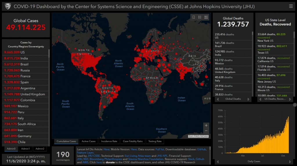Advance US Deaths, Recovered panel forward
The height and width of the screenshot is (166, 297).
pos(290,99)
